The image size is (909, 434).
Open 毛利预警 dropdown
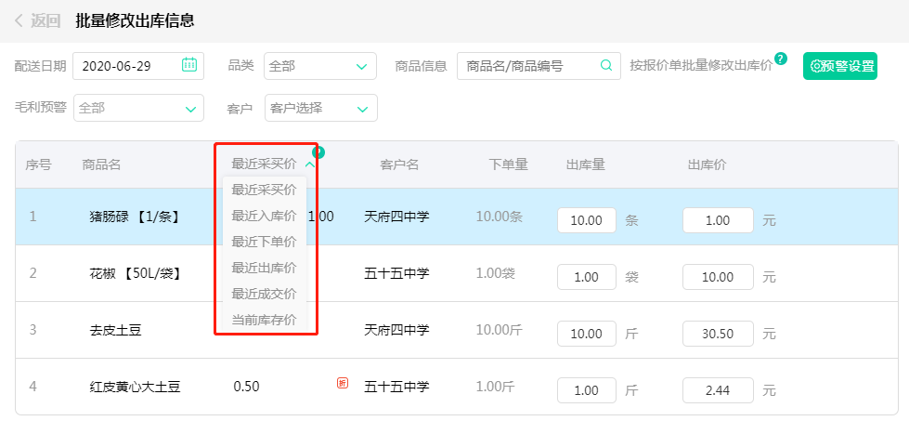point(138,108)
